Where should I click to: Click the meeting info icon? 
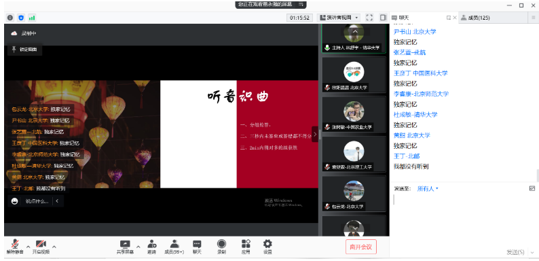tap(10, 18)
